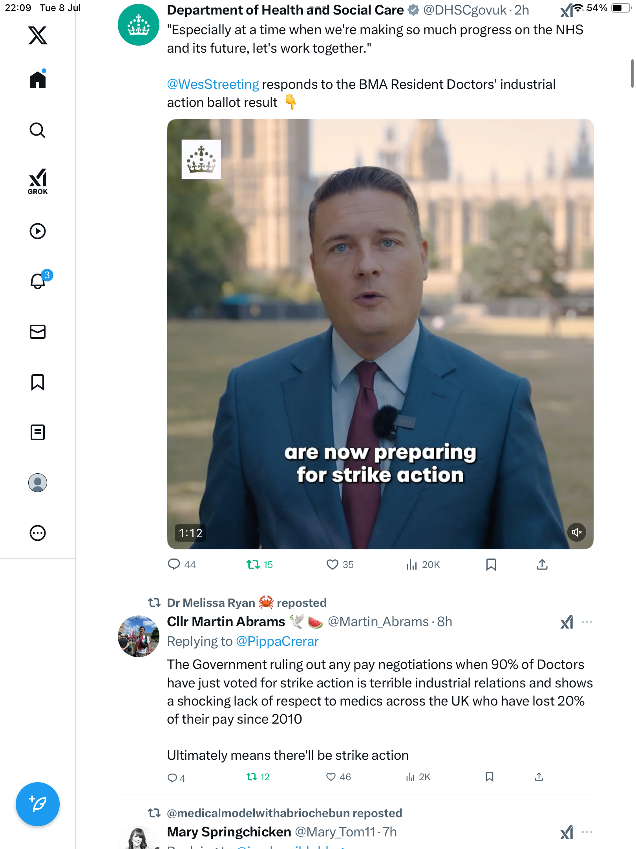636x849 pixels.
Task: Open the @PippaCrerar reply link
Action: 277,641
